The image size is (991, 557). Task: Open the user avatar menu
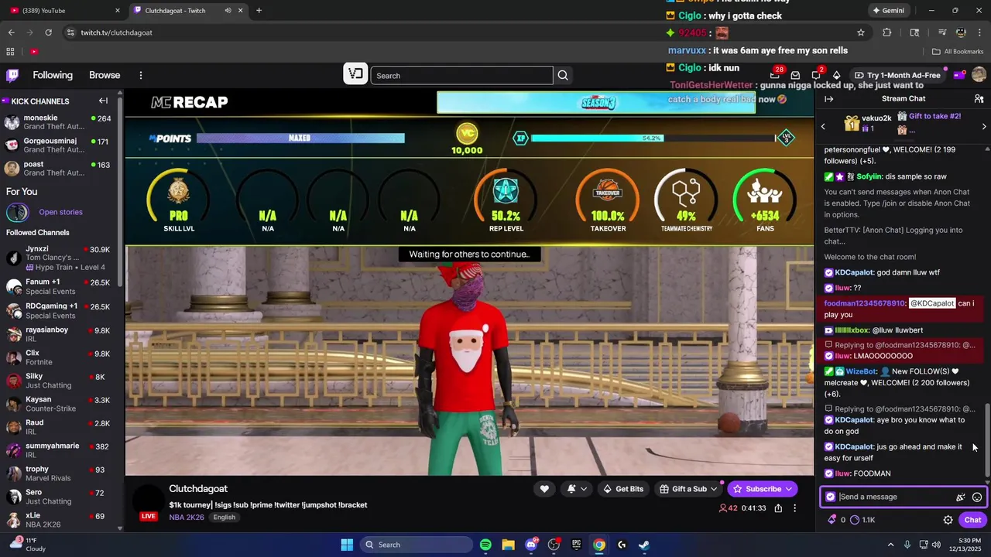tap(979, 75)
